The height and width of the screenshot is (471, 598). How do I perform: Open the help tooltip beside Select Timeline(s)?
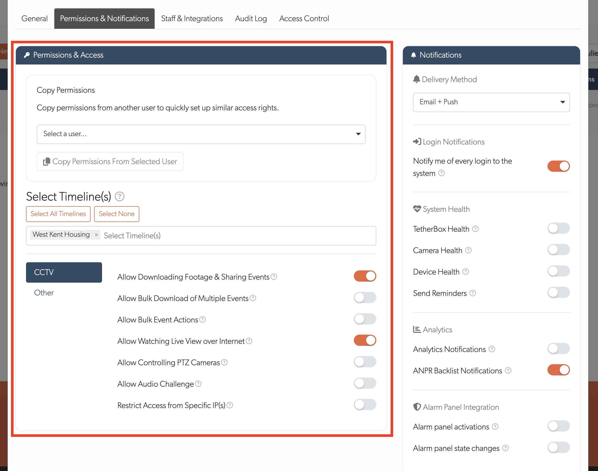(x=119, y=197)
